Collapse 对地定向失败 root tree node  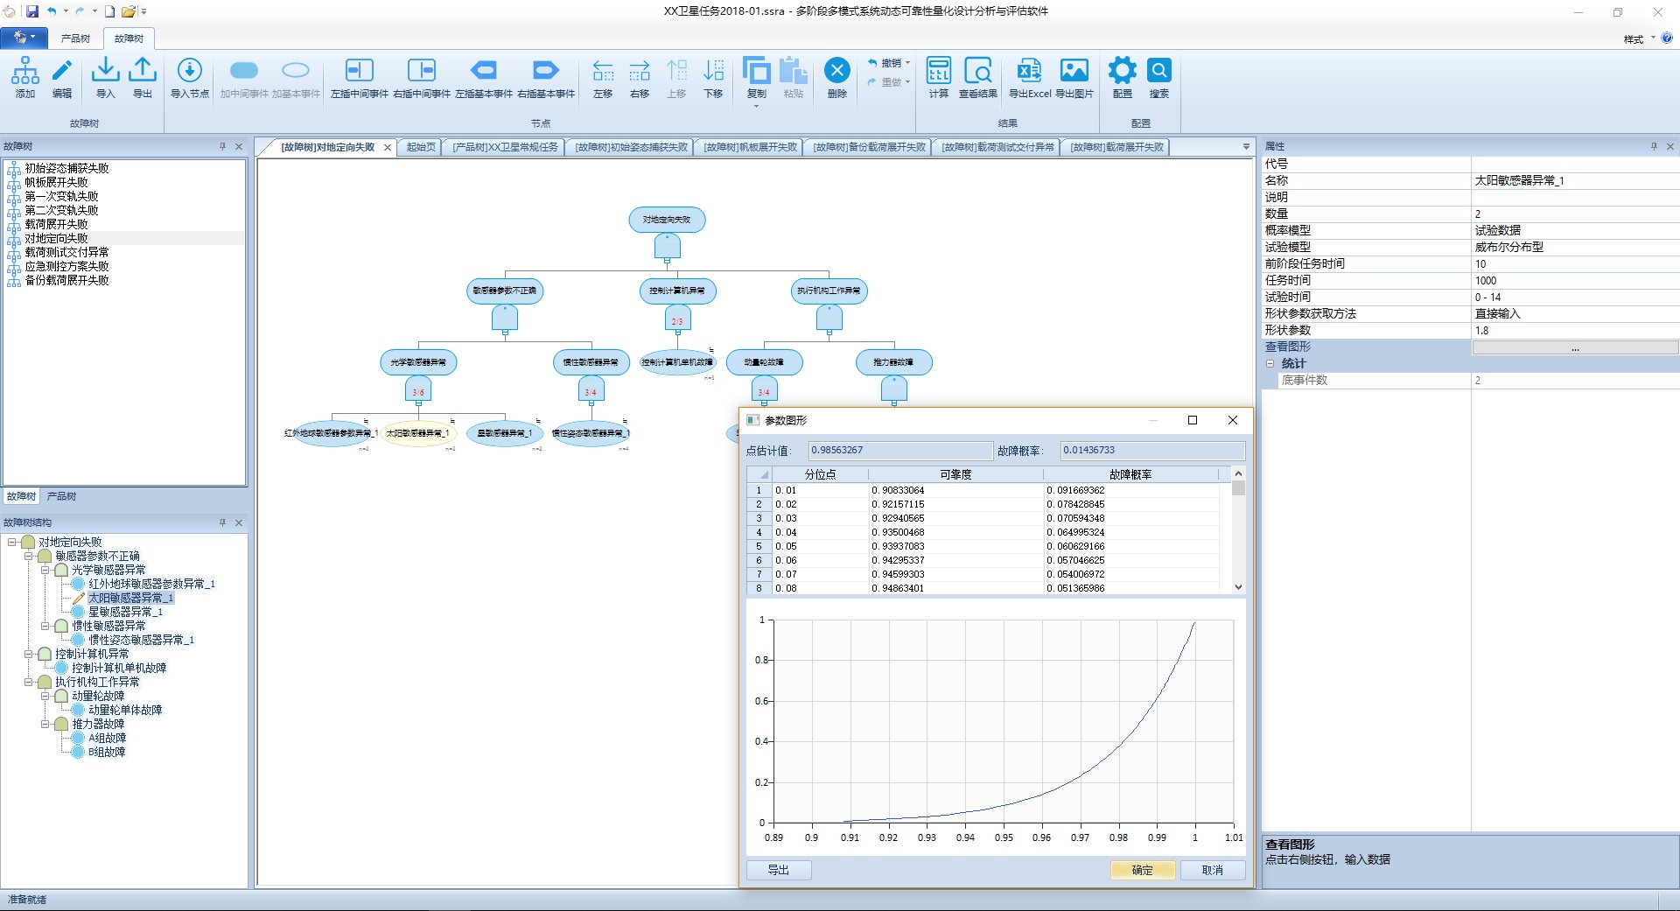pos(12,542)
